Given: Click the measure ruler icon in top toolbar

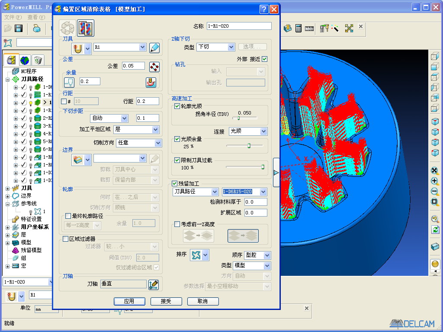Looking at the screenshot, I should coord(309,28).
